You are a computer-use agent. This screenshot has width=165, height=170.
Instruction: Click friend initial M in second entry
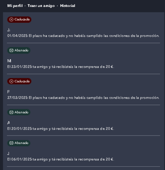(x=9, y=61)
